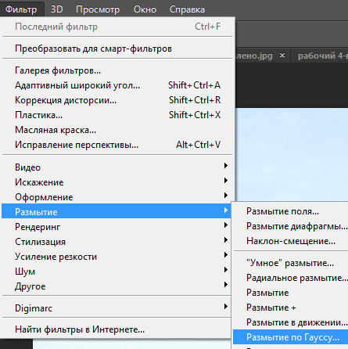Viewport: 348px width, 349px height.
Task: Expand the Digimarc submenu
Action: [x=117, y=308]
